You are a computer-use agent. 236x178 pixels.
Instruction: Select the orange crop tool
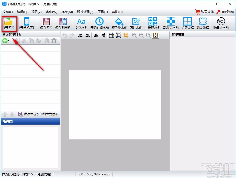tap(126, 35)
